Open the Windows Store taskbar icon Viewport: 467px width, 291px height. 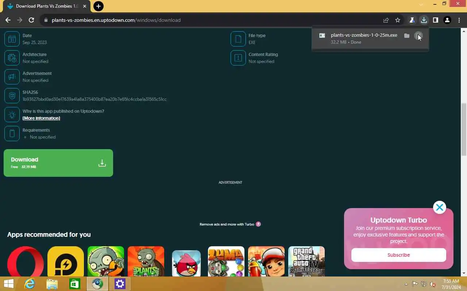(75, 284)
